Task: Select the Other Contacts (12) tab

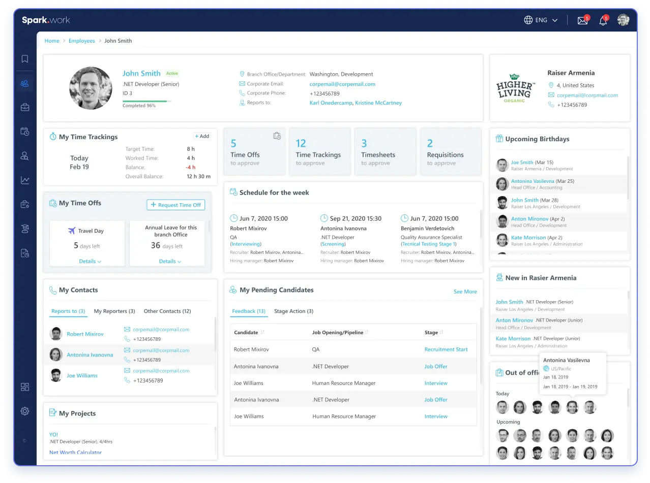Action: (167, 311)
